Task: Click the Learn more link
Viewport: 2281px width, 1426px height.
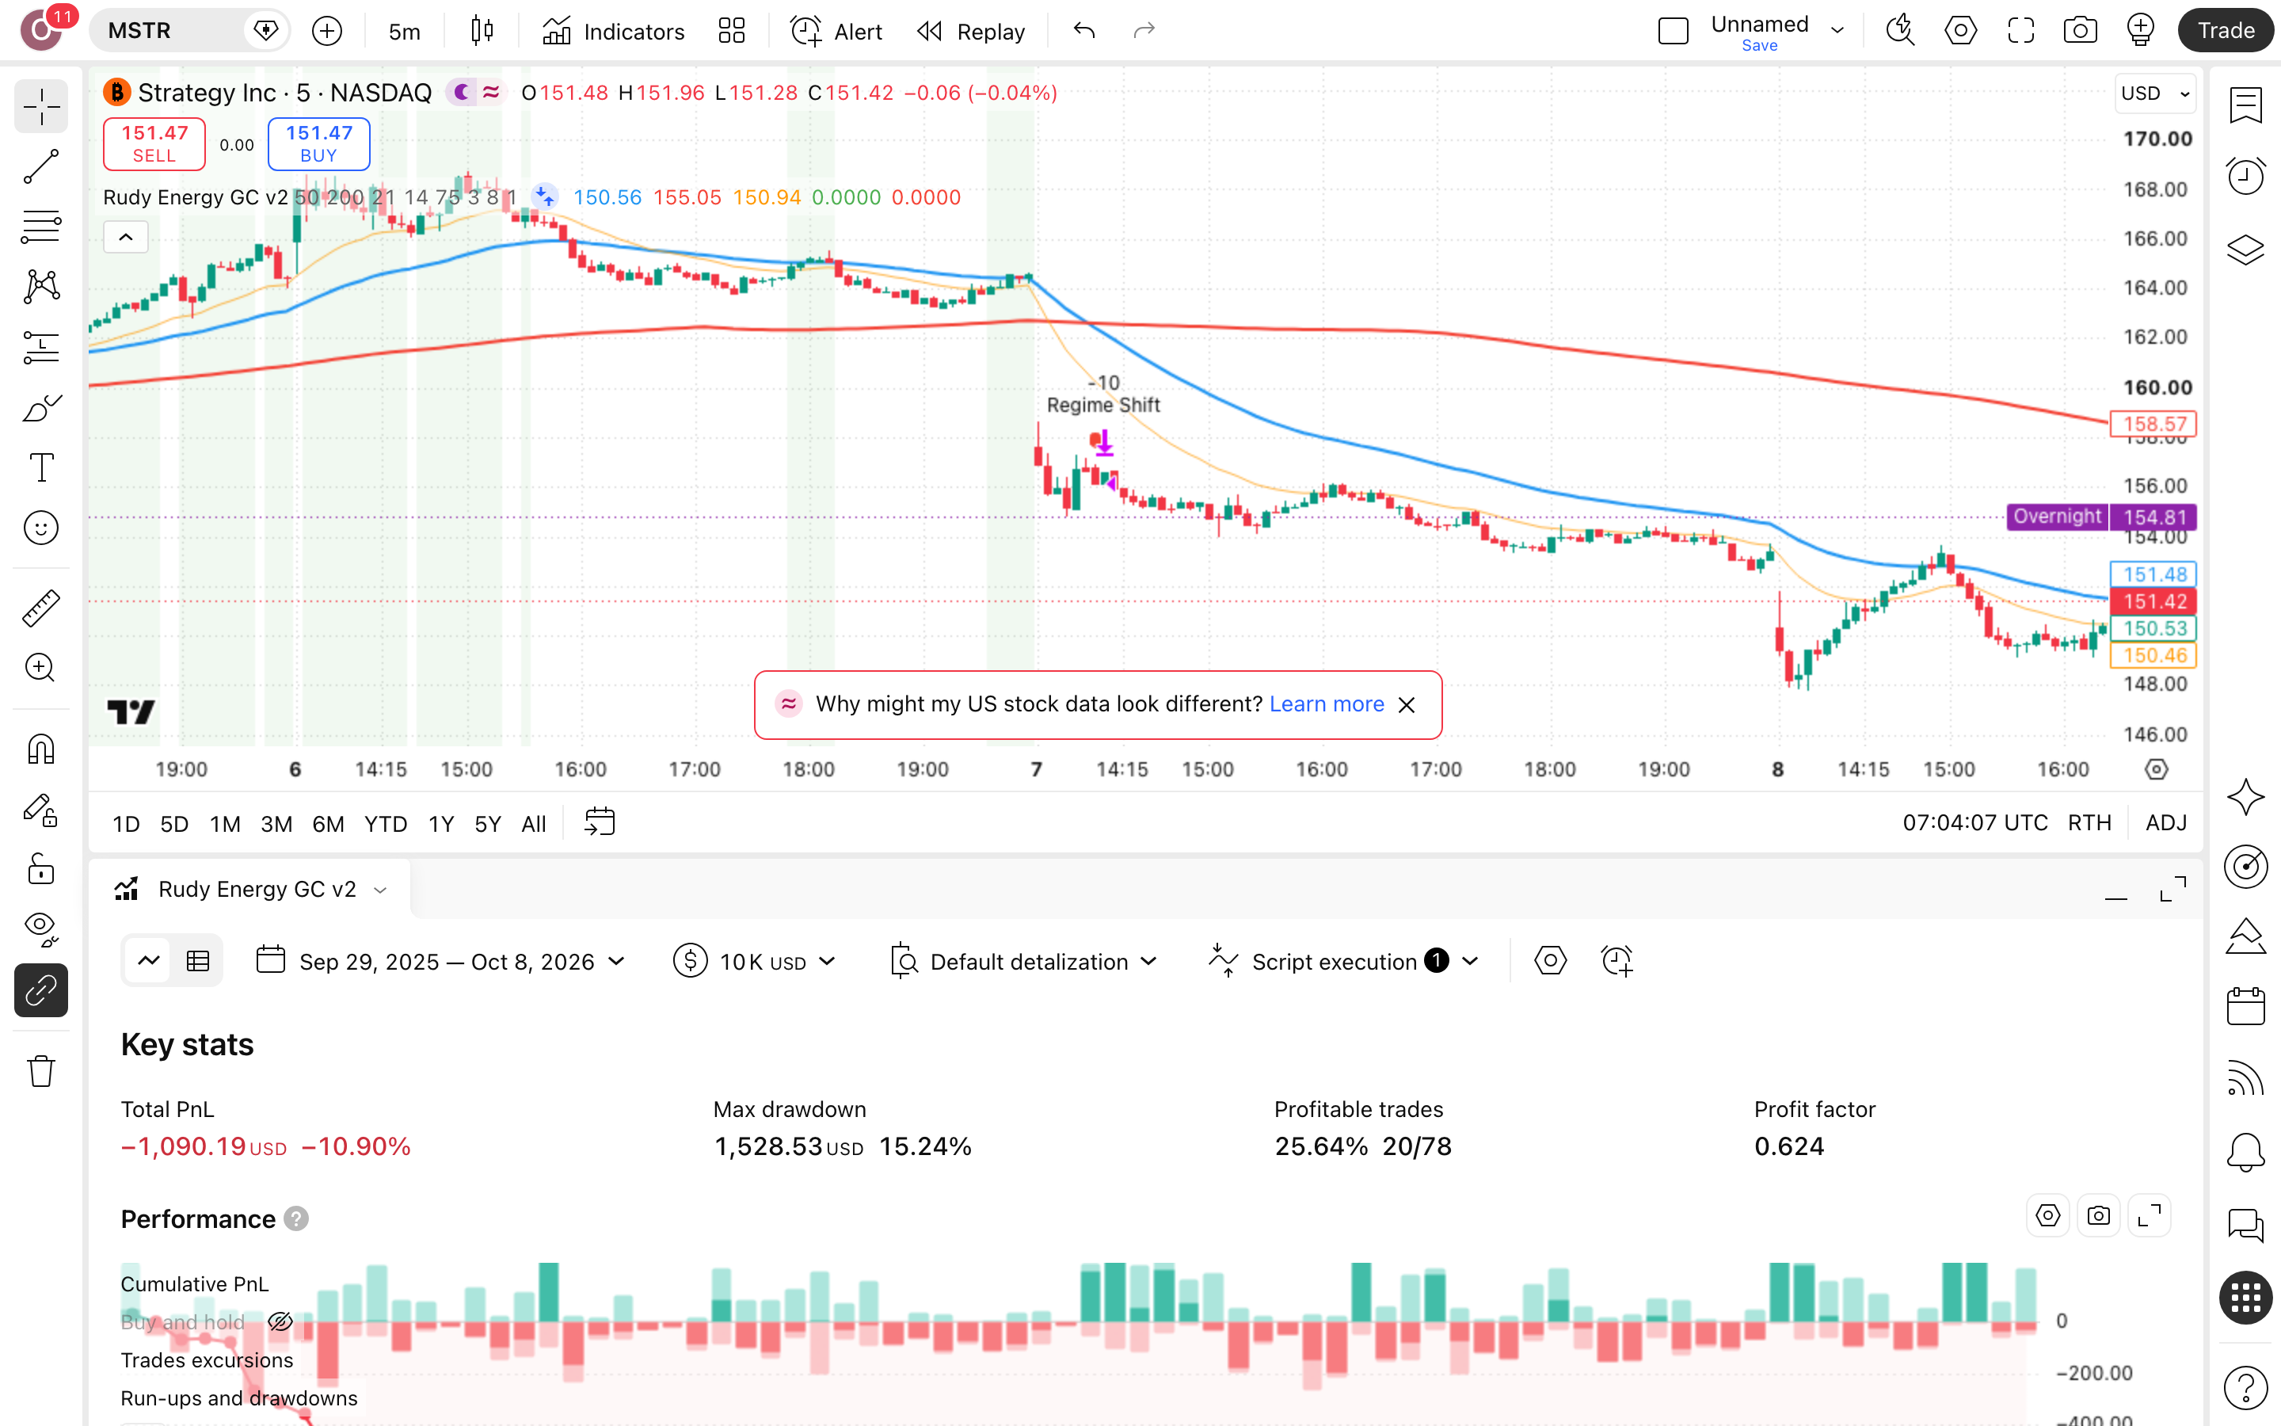Action: 1326,704
